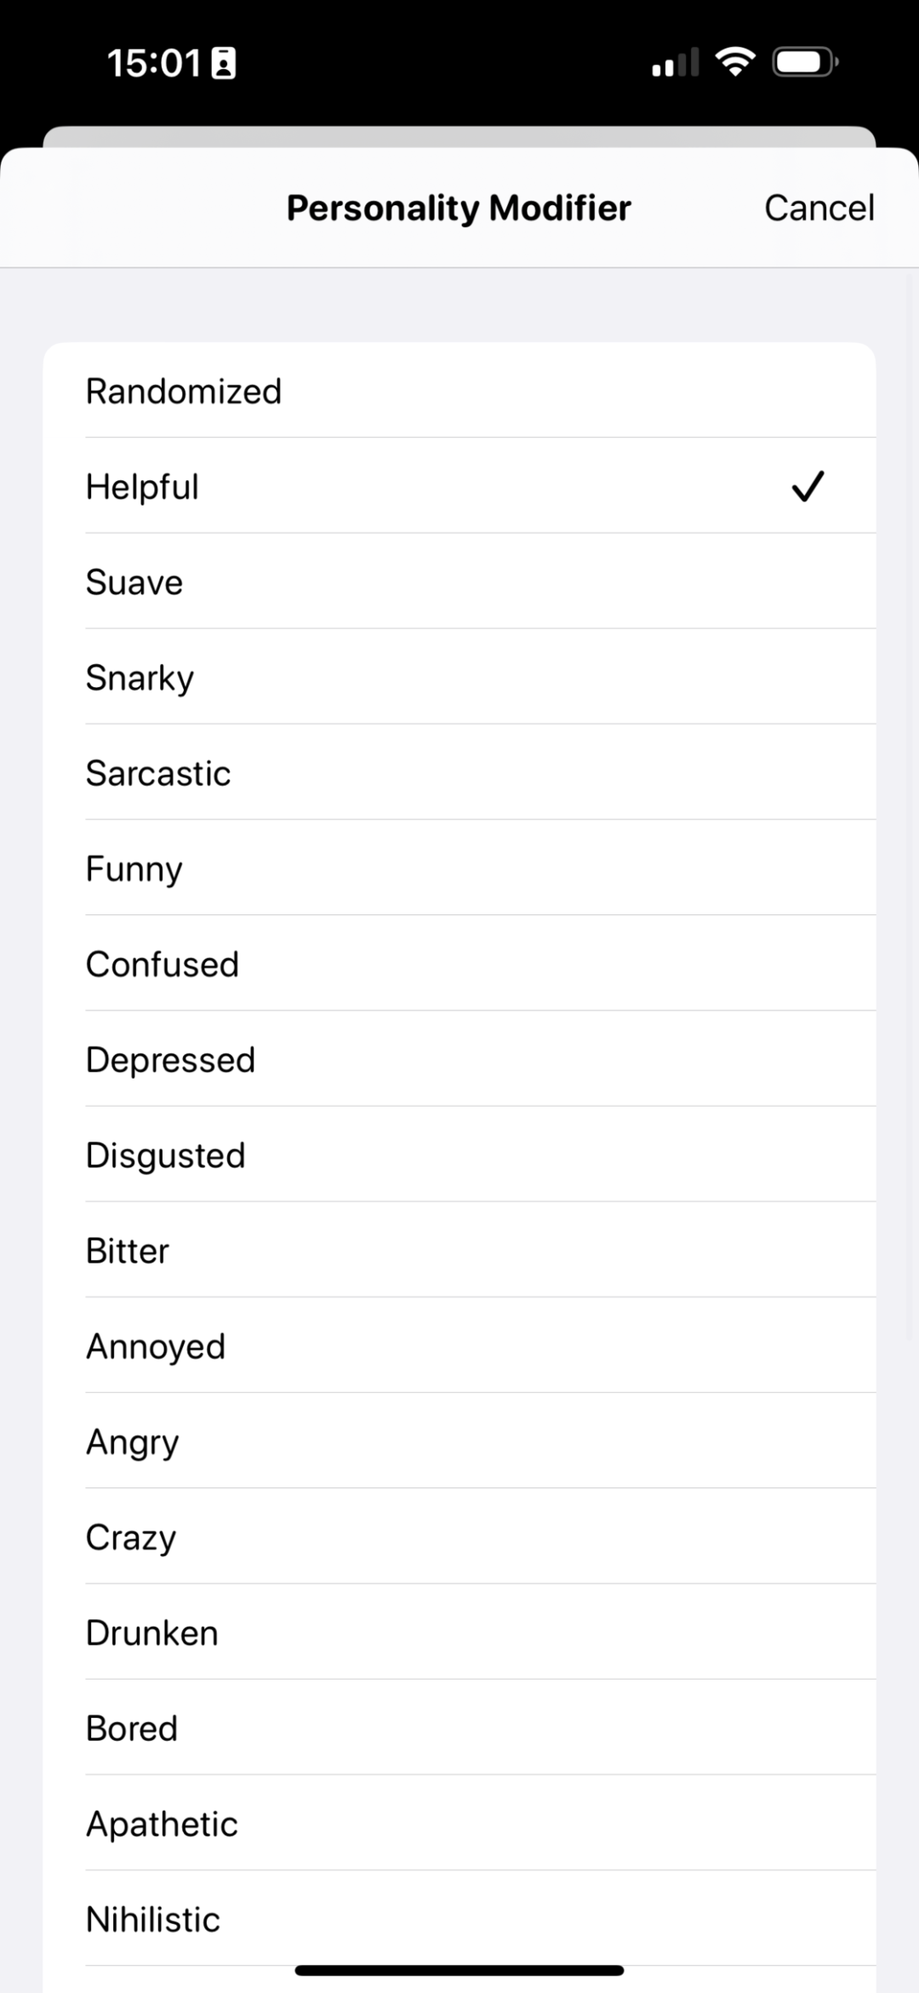The height and width of the screenshot is (1993, 919).
Task: Select the Drunken personality
Action: tap(152, 1633)
